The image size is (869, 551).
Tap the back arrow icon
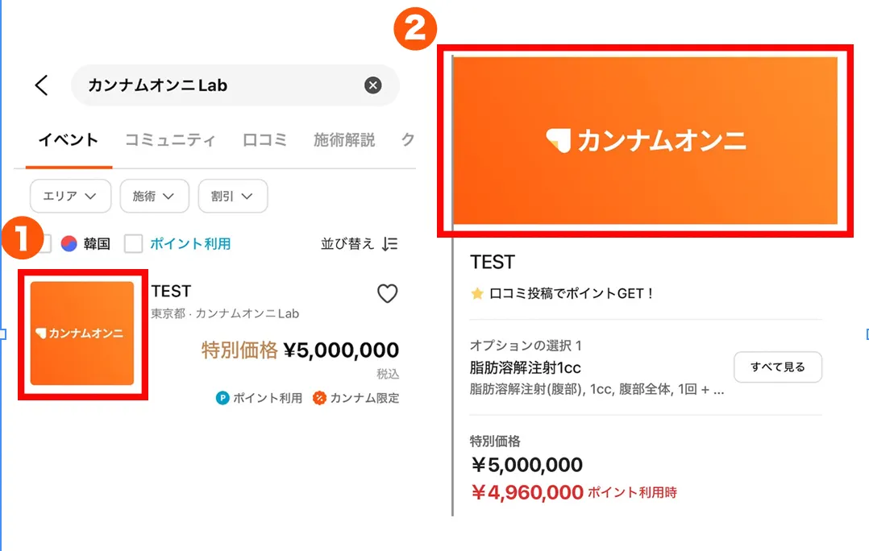pyautogui.click(x=42, y=85)
